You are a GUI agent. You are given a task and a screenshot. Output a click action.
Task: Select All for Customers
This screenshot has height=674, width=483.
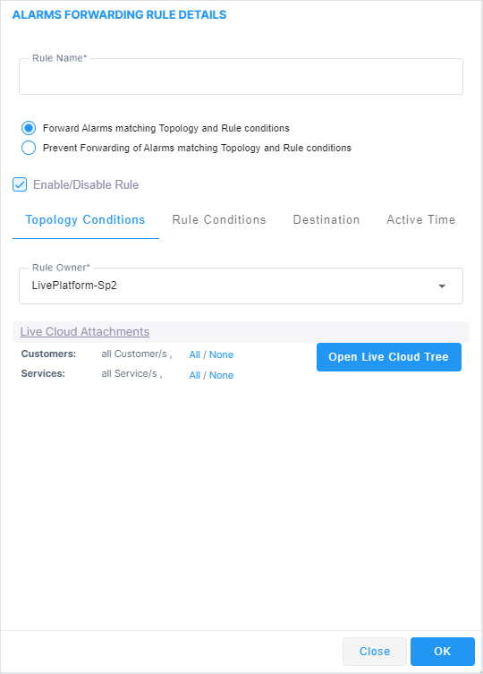(195, 354)
